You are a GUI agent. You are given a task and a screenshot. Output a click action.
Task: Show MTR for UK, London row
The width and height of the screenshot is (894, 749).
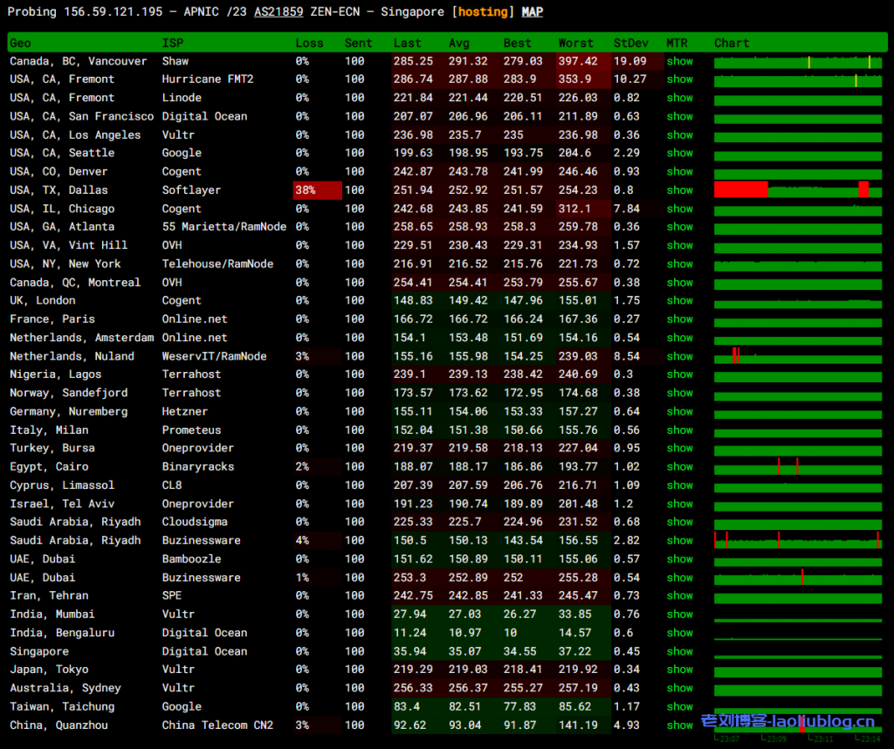click(x=679, y=300)
